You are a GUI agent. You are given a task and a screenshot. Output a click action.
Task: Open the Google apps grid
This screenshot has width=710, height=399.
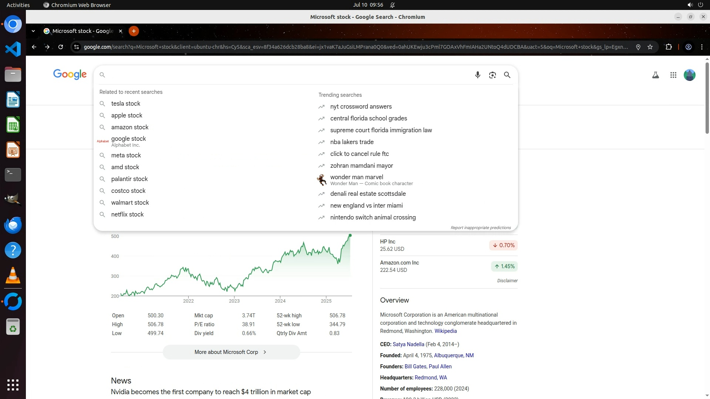(673, 75)
